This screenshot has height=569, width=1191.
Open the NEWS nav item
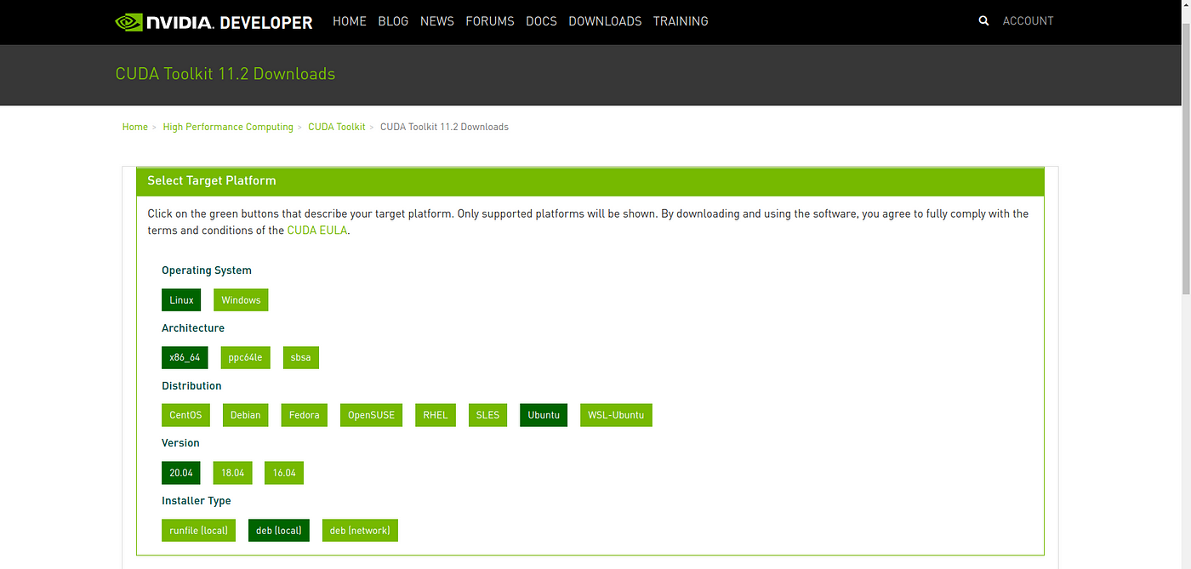pyautogui.click(x=437, y=21)
